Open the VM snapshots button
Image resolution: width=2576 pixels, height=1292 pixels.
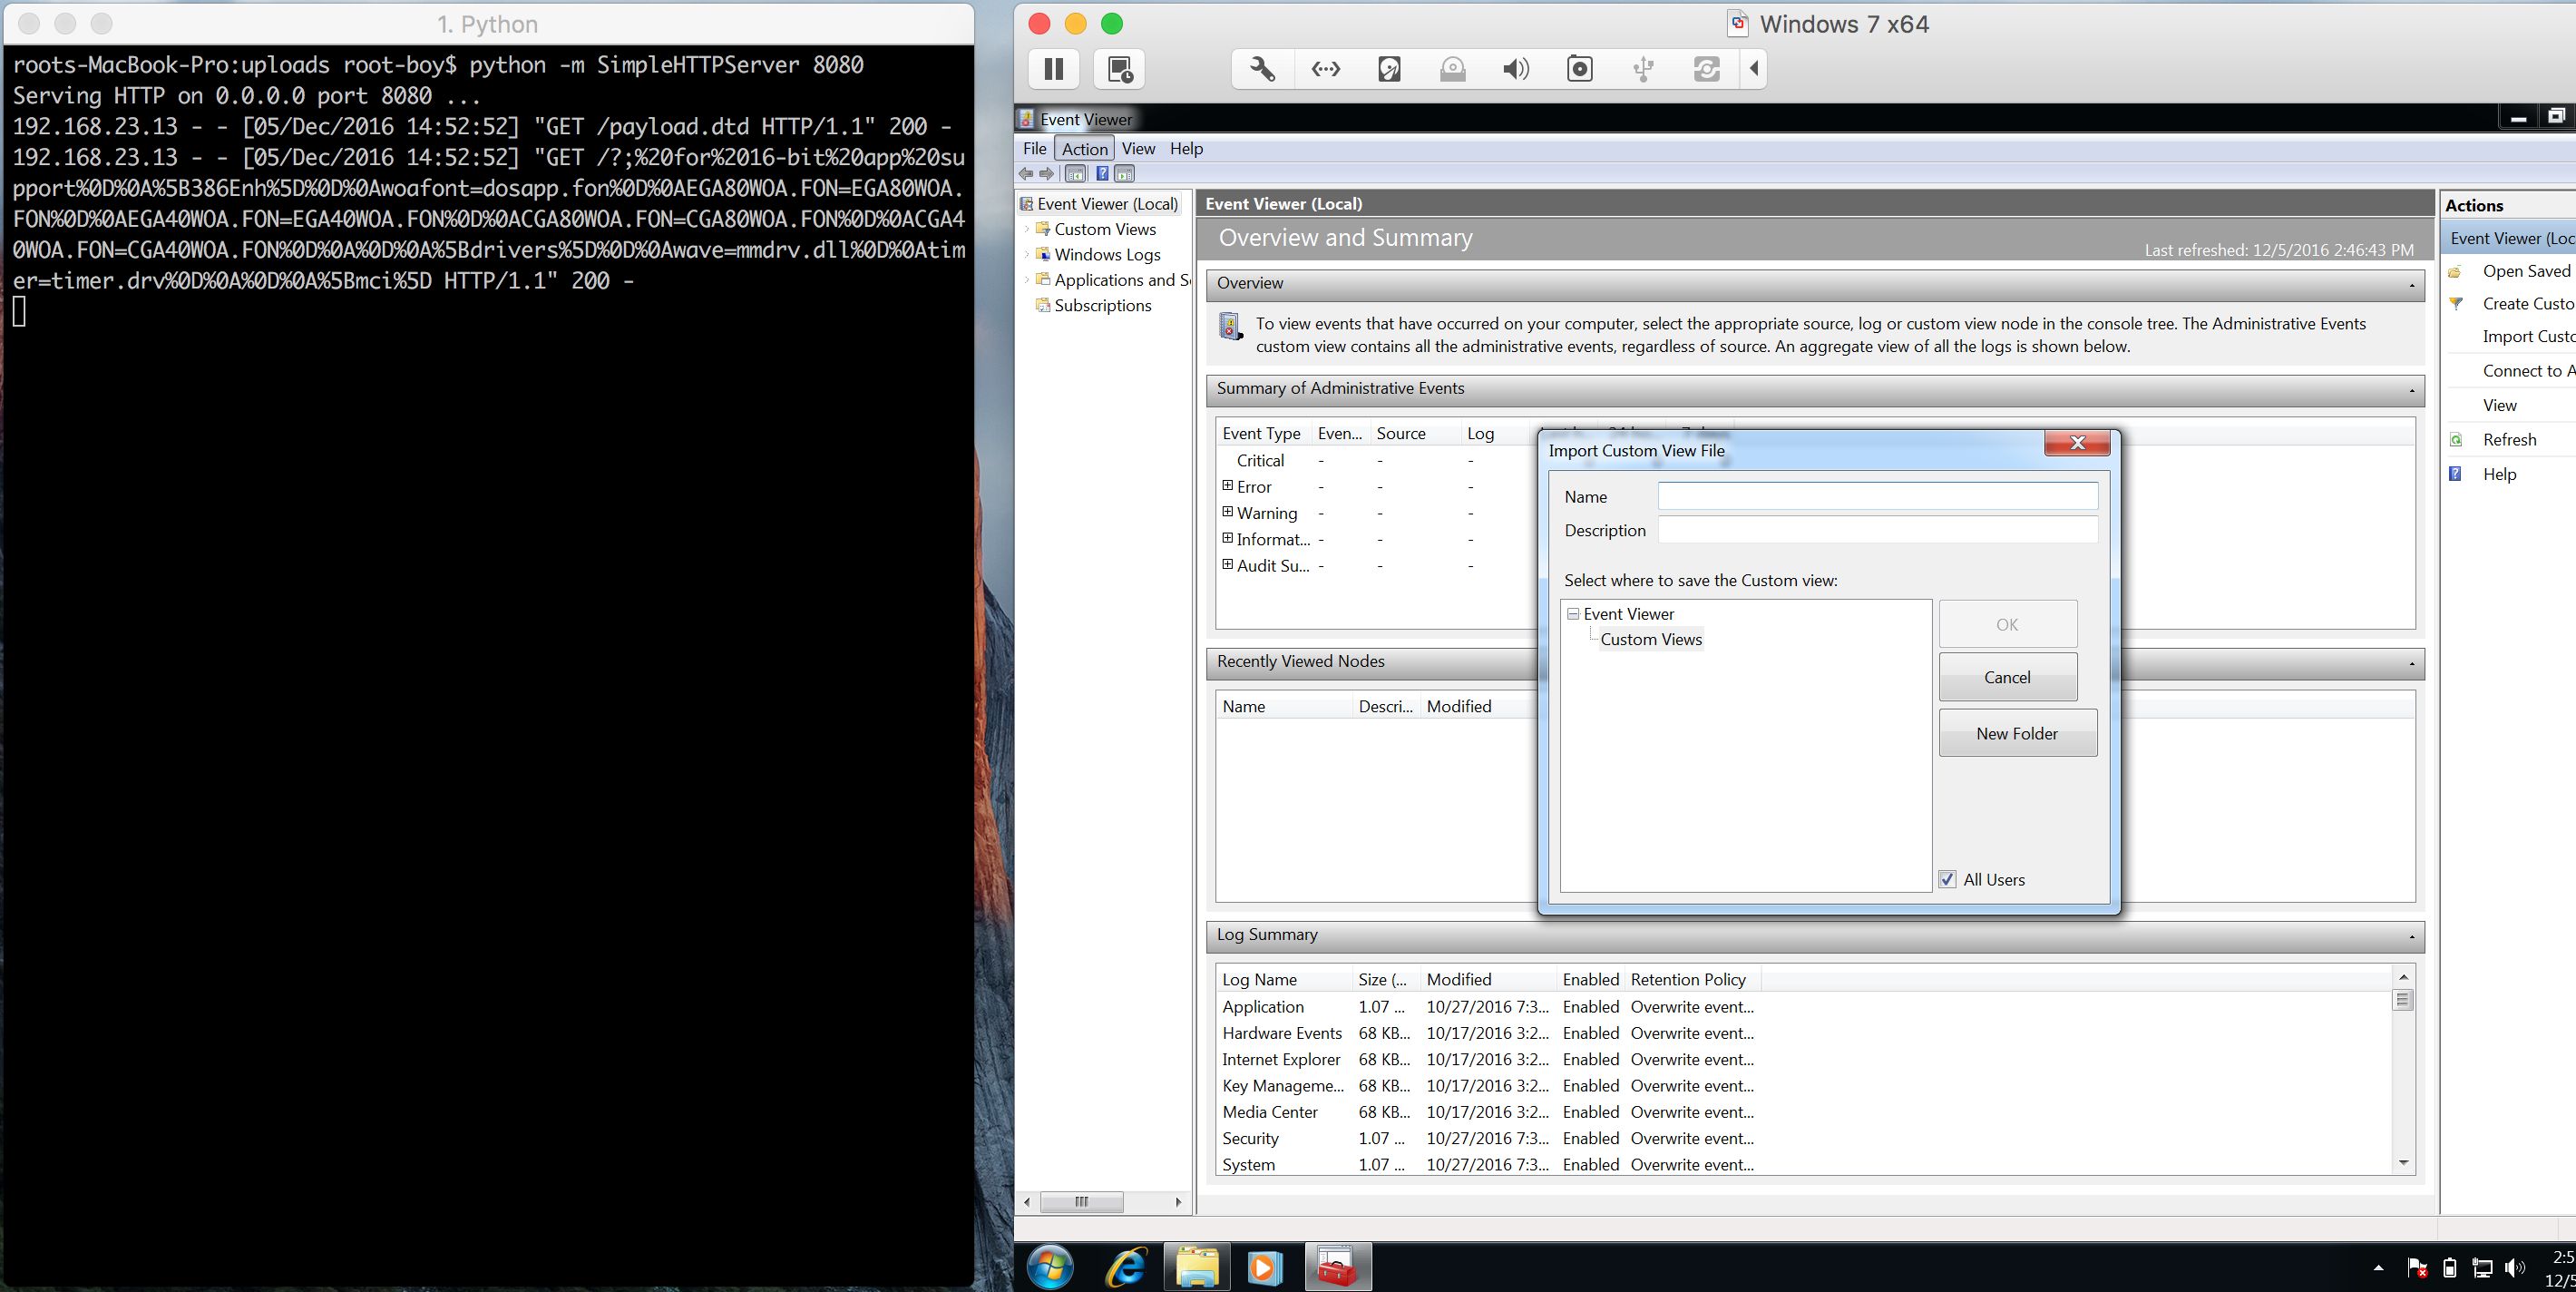click(1119, 69)
